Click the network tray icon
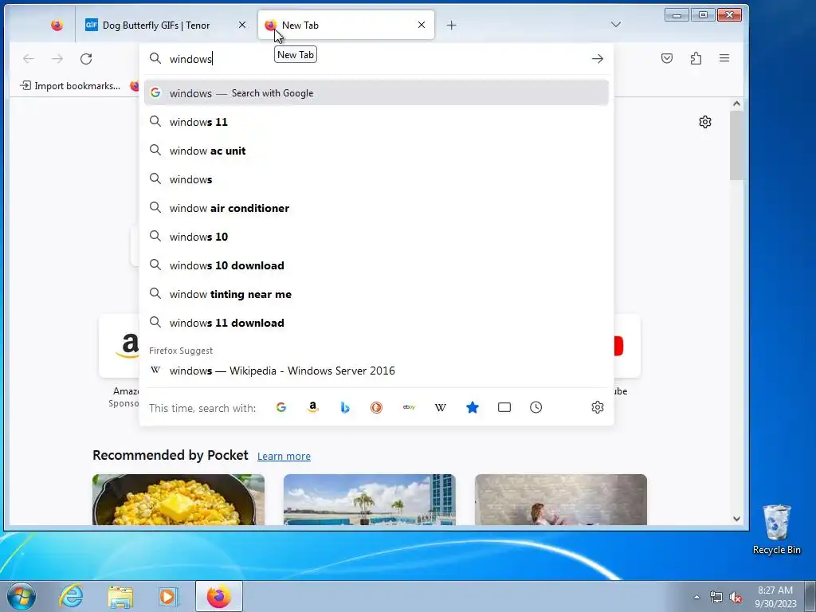This screenshot has width=816, height=612. click(716, 597)
